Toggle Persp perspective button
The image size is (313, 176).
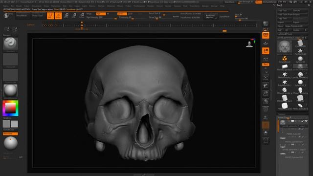click(x=266, y=35)
